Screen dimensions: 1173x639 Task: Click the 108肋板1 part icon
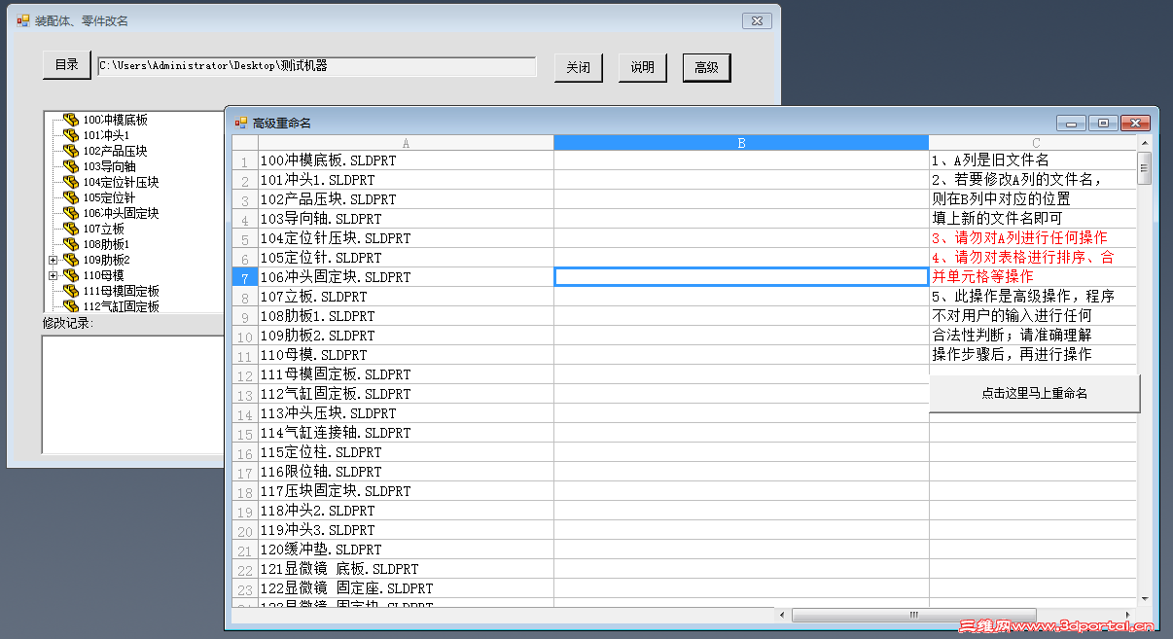tap(71, 244)
